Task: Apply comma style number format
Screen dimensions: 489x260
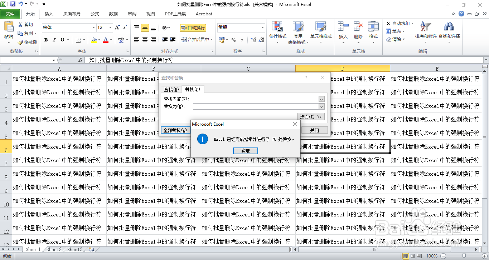Action: click(242, 40)
